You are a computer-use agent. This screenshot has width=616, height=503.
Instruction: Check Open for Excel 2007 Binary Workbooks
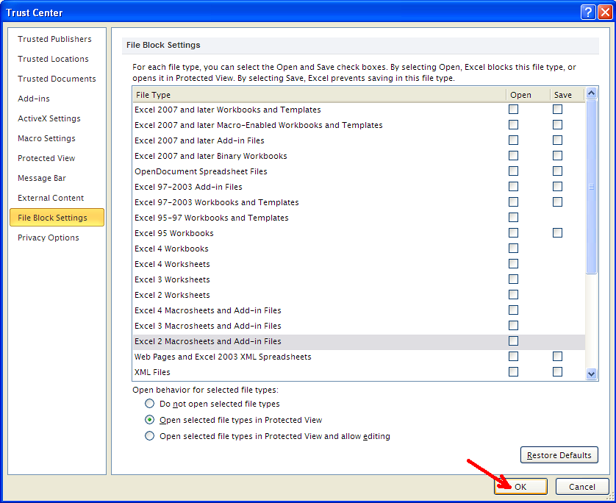click(x=513, y=156)
